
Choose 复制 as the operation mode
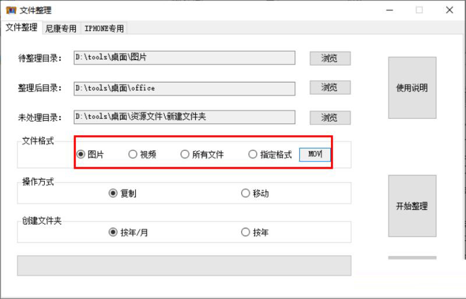click(113, 194)
